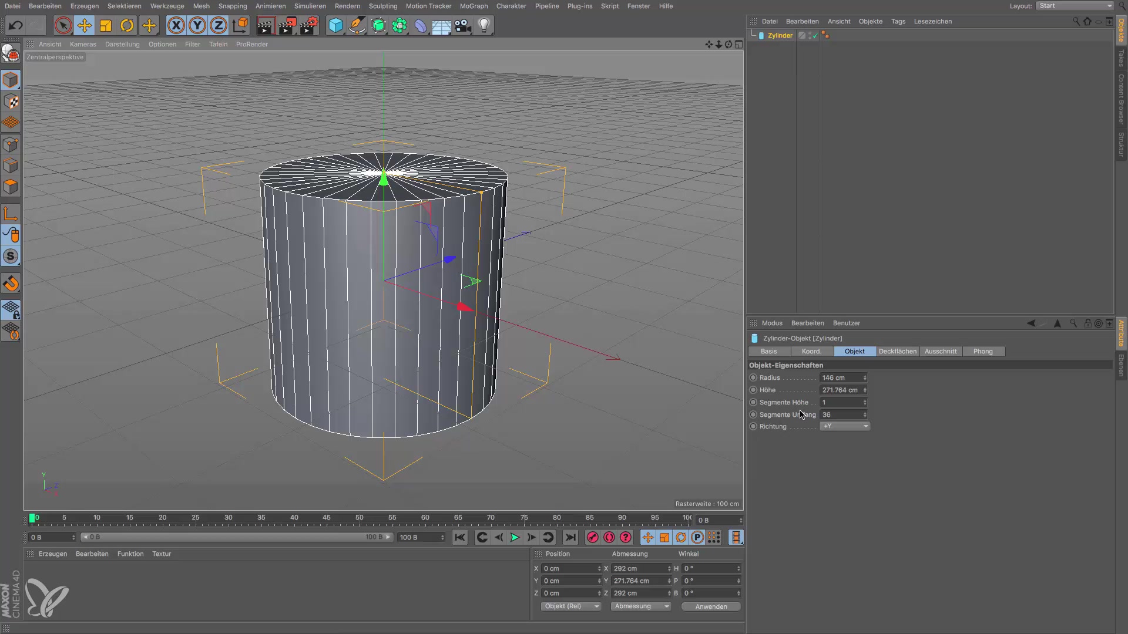Add a camera object from toolbar
The width and height of the screenshot is (1128, 634).
pyautogui.click(x=463, y=26)
